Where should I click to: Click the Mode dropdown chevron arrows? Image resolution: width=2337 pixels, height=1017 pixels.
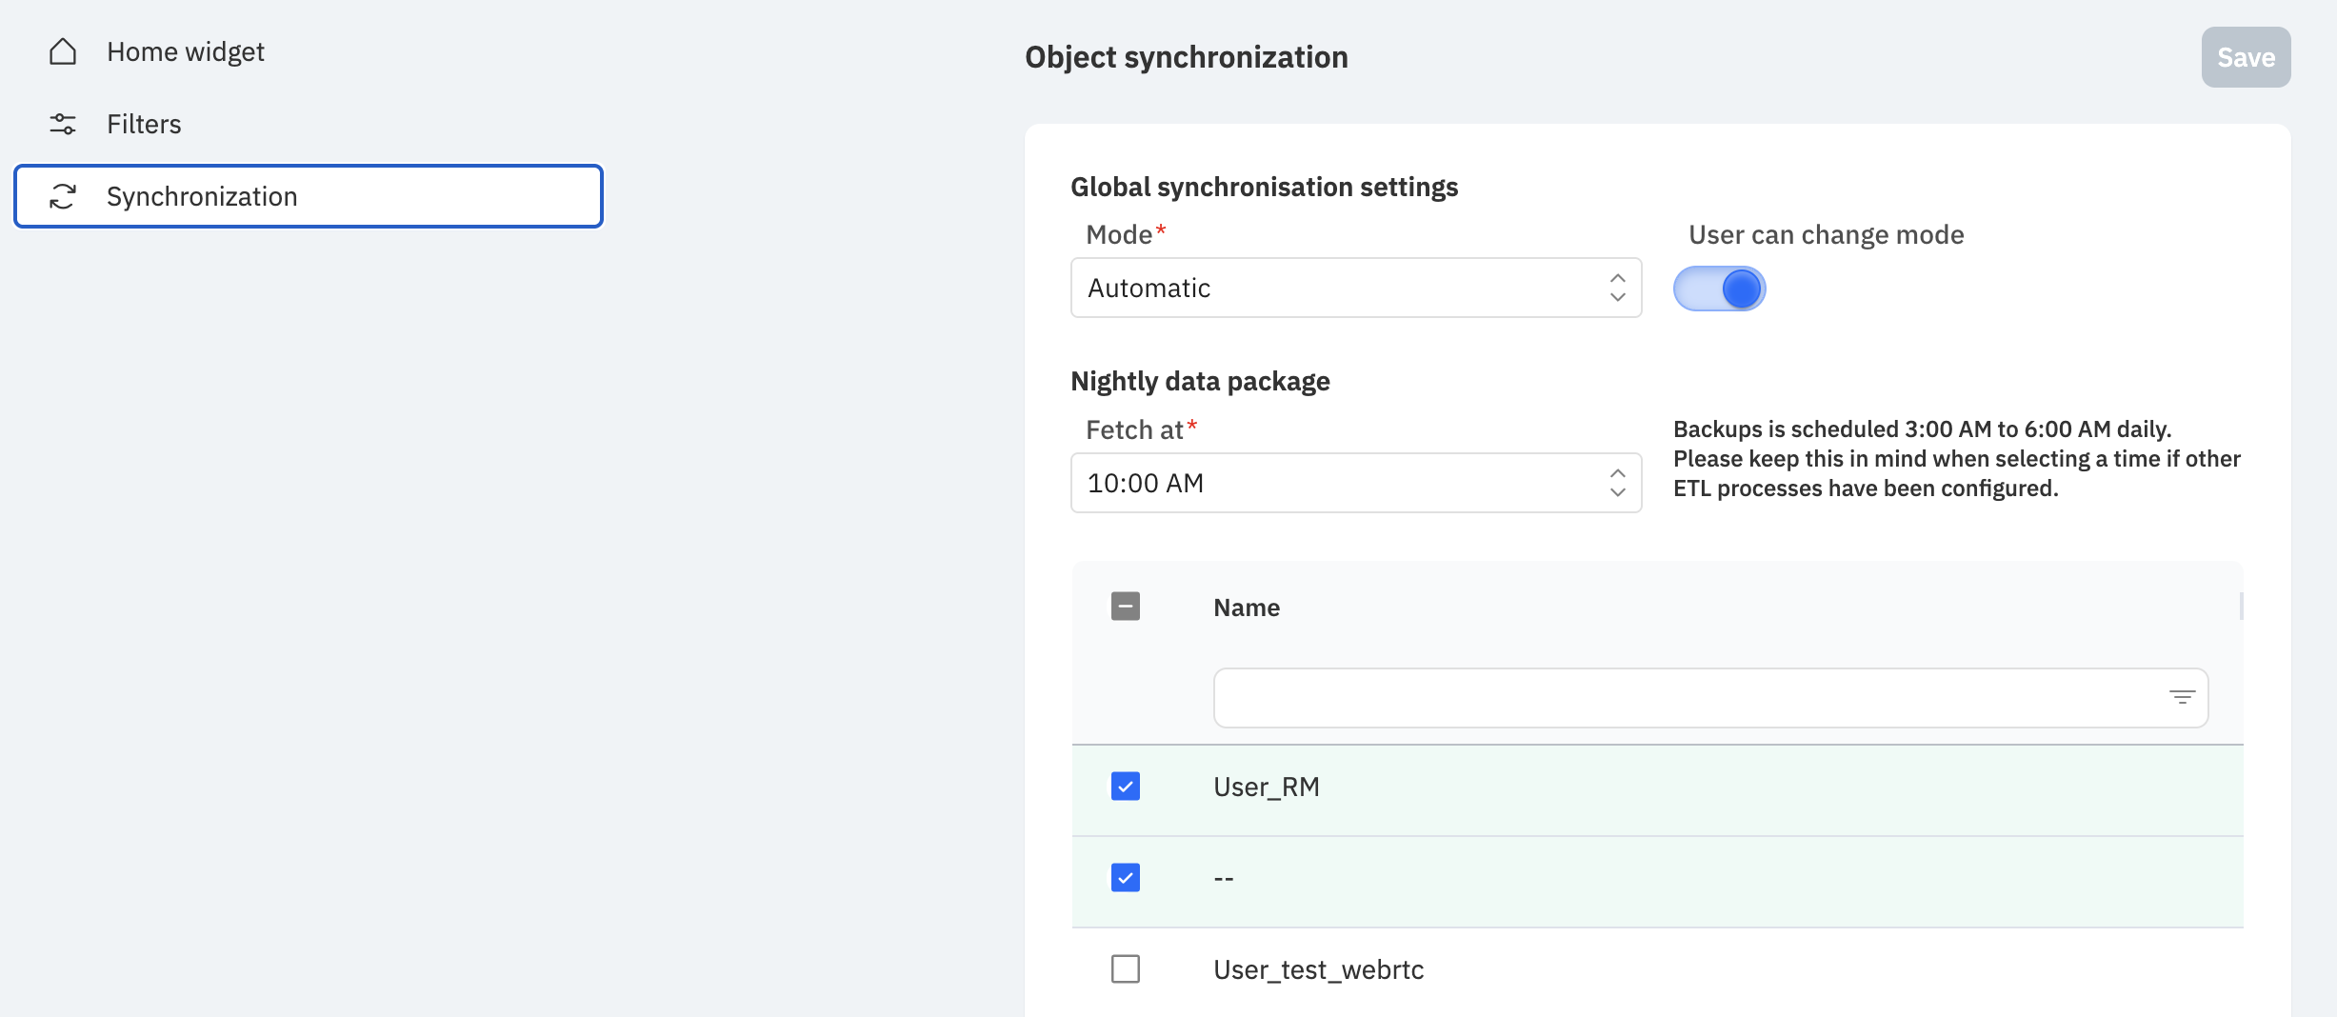tap(1617, 288)
